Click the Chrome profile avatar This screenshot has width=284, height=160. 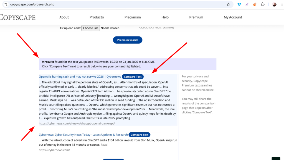click(274, 4)
